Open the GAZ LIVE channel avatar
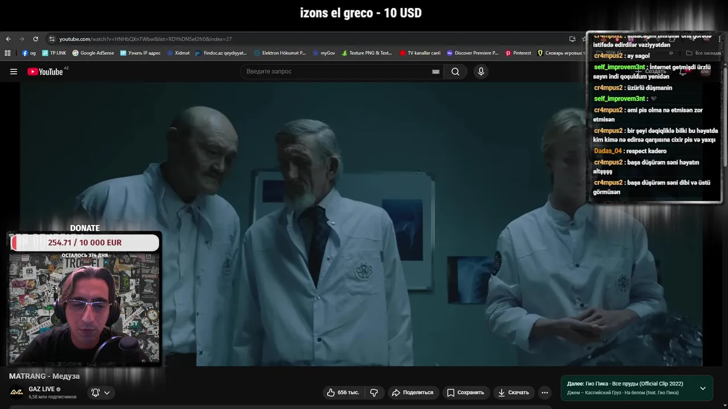The width and height of the screenshot is (728, 409). [16, 393]
